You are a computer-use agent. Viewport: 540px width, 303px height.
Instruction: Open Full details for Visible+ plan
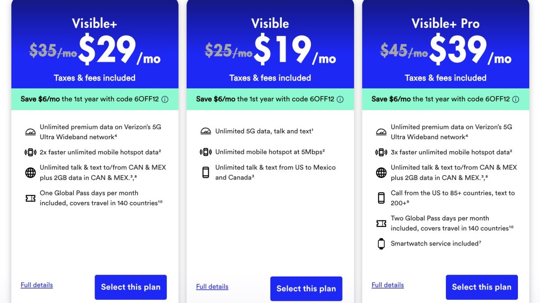click(x=37, y=285)
